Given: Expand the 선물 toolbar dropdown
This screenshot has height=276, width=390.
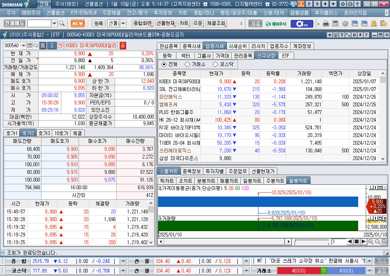Looking at the screenshot, I should (123, 23).
